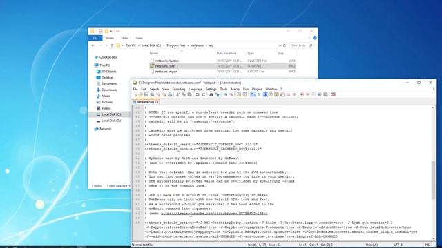The width and height of the screenshot is (442, 248).
Task: Click the Undo arrow in Notepad++ toolbar
Action: tap(198, 95)
